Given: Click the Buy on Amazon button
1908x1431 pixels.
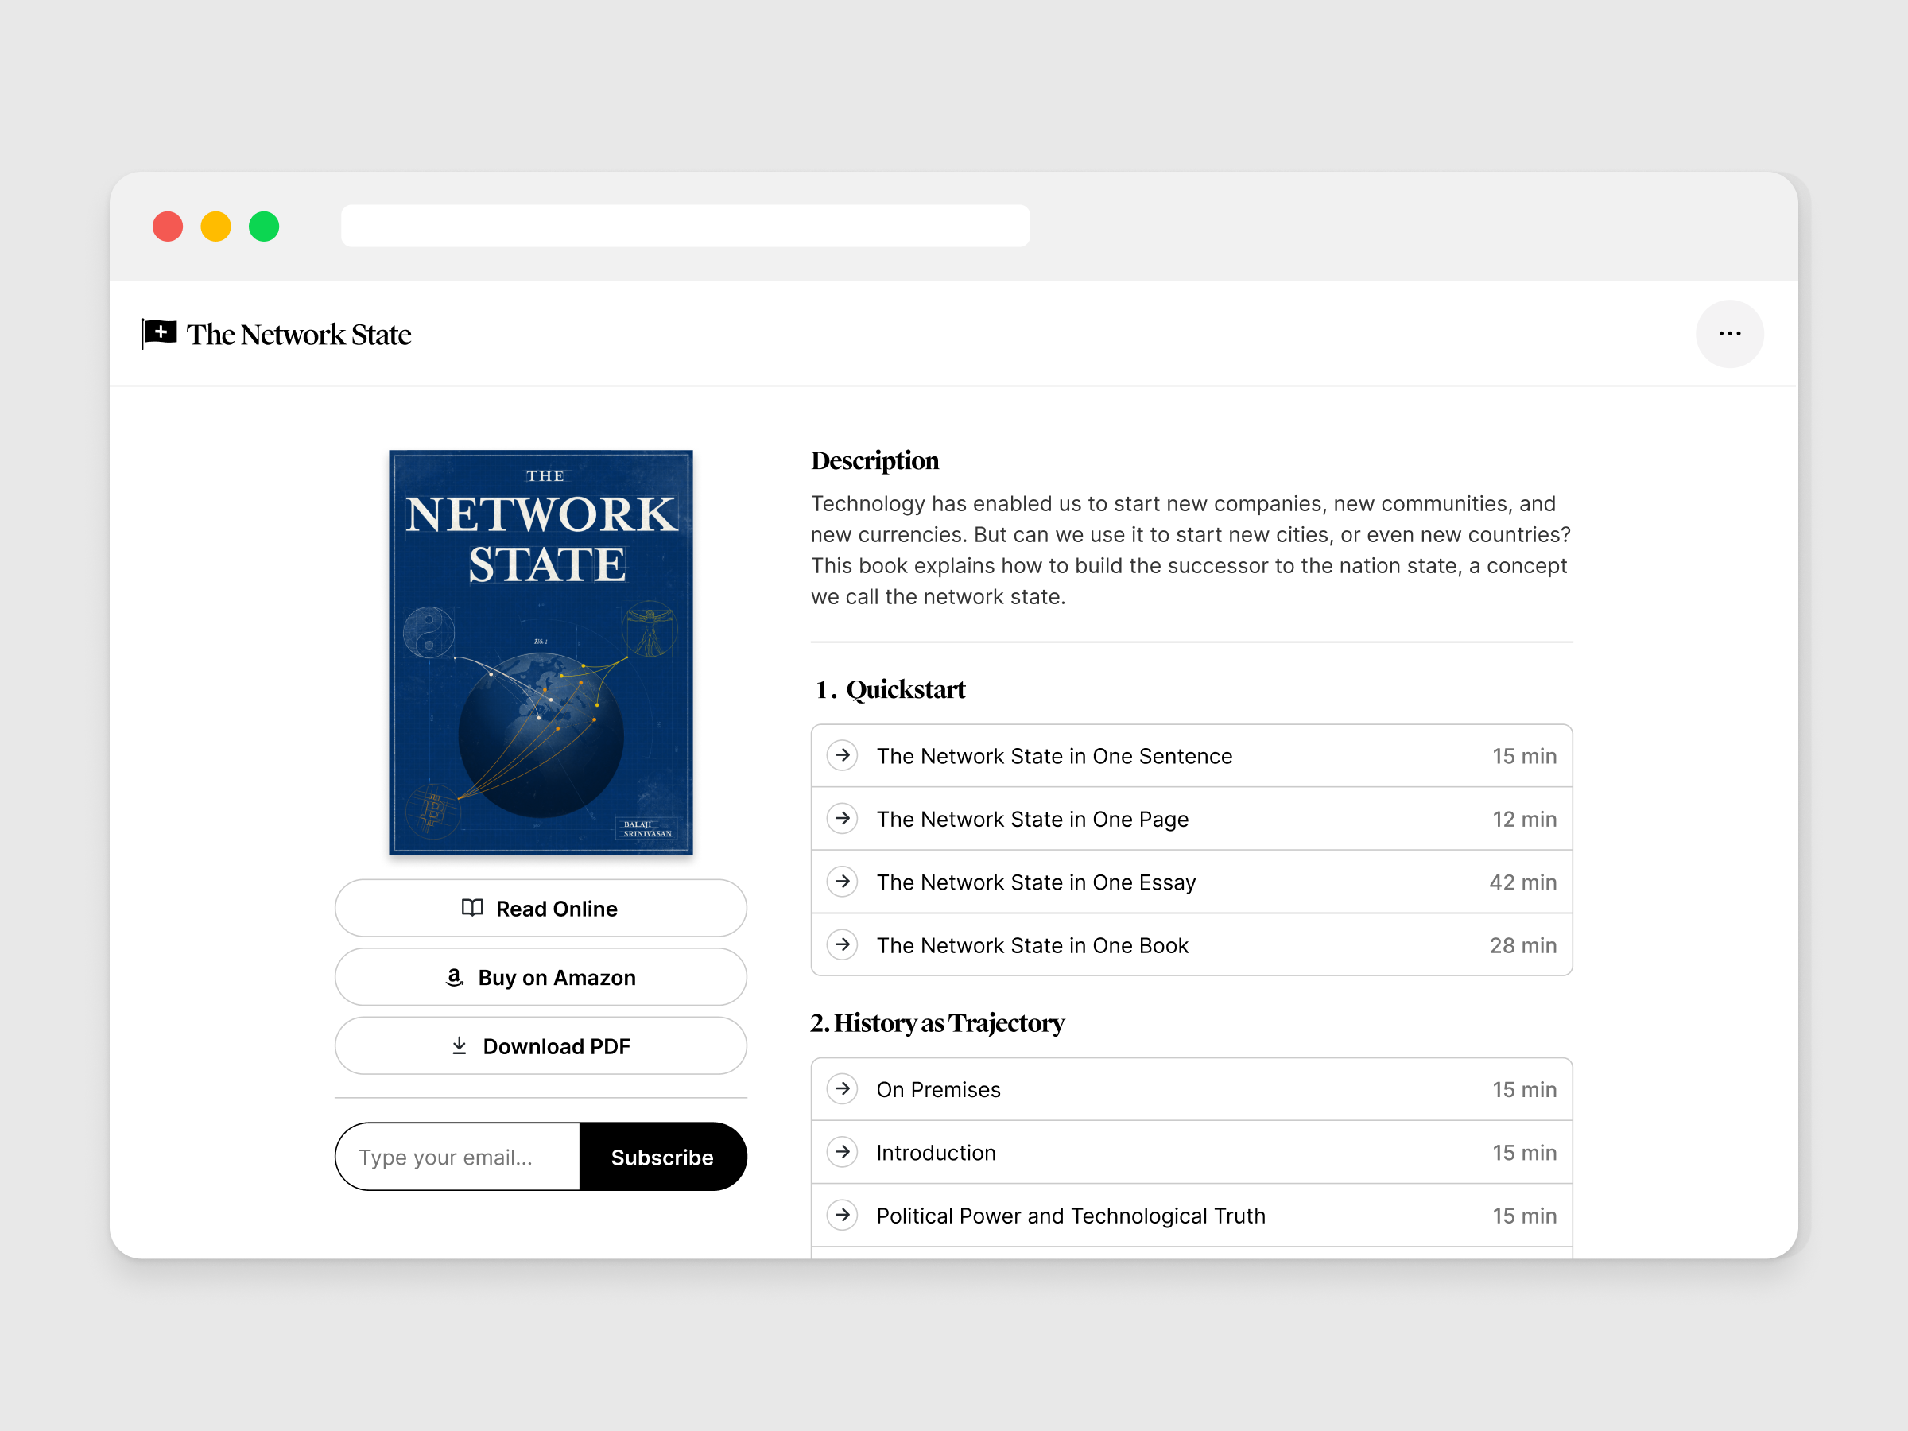Looking at the screenshot, I should (541, 977).
